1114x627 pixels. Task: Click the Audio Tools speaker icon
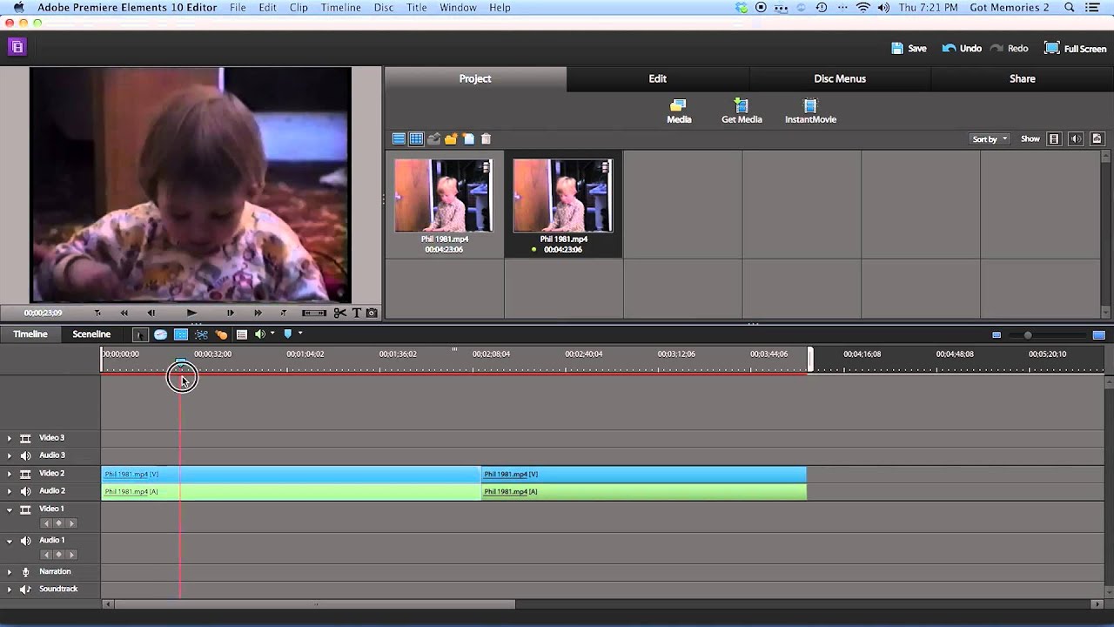pos(259,334)
